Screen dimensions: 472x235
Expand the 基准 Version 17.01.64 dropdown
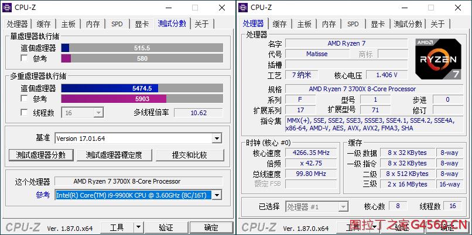(x=217, y=139)
